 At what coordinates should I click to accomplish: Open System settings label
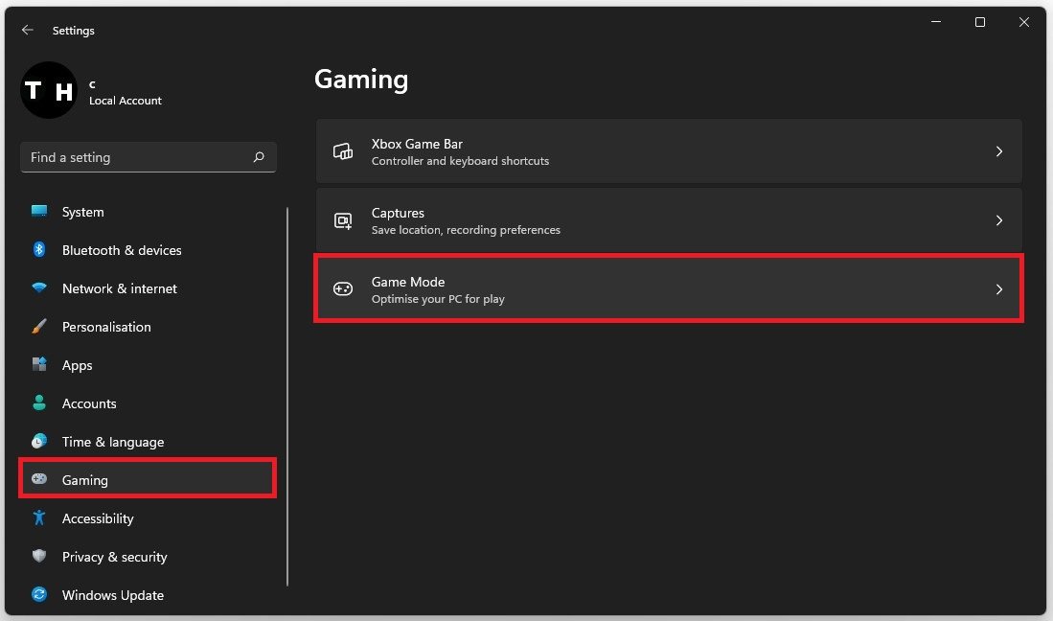pos(82,212)
